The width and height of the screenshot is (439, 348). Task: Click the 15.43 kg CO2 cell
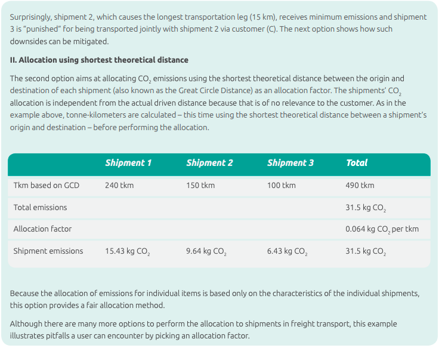127,251
